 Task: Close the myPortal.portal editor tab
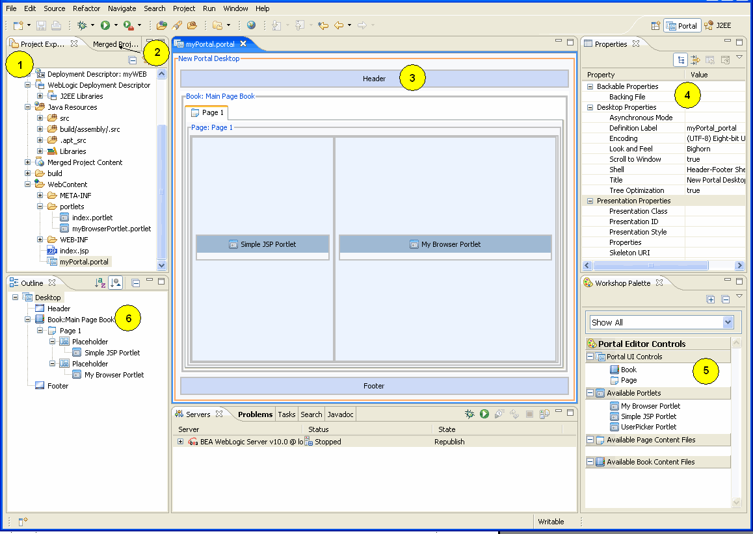(243, 44)
